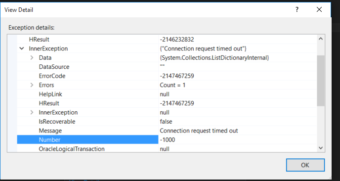Select the OracleLogicalTransaction property name

(x=72, y=149)
